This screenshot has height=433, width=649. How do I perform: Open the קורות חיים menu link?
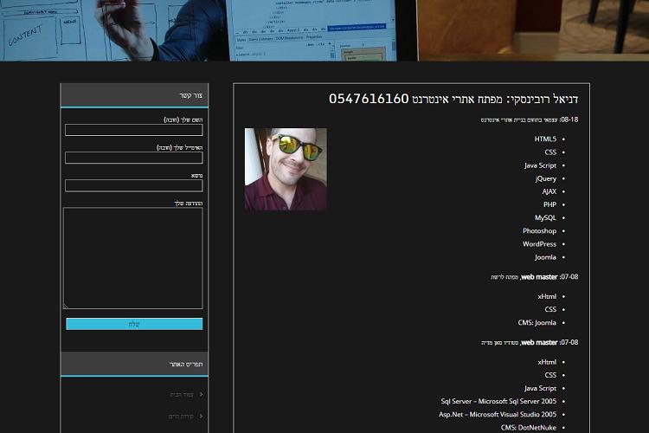coord(181,416)
